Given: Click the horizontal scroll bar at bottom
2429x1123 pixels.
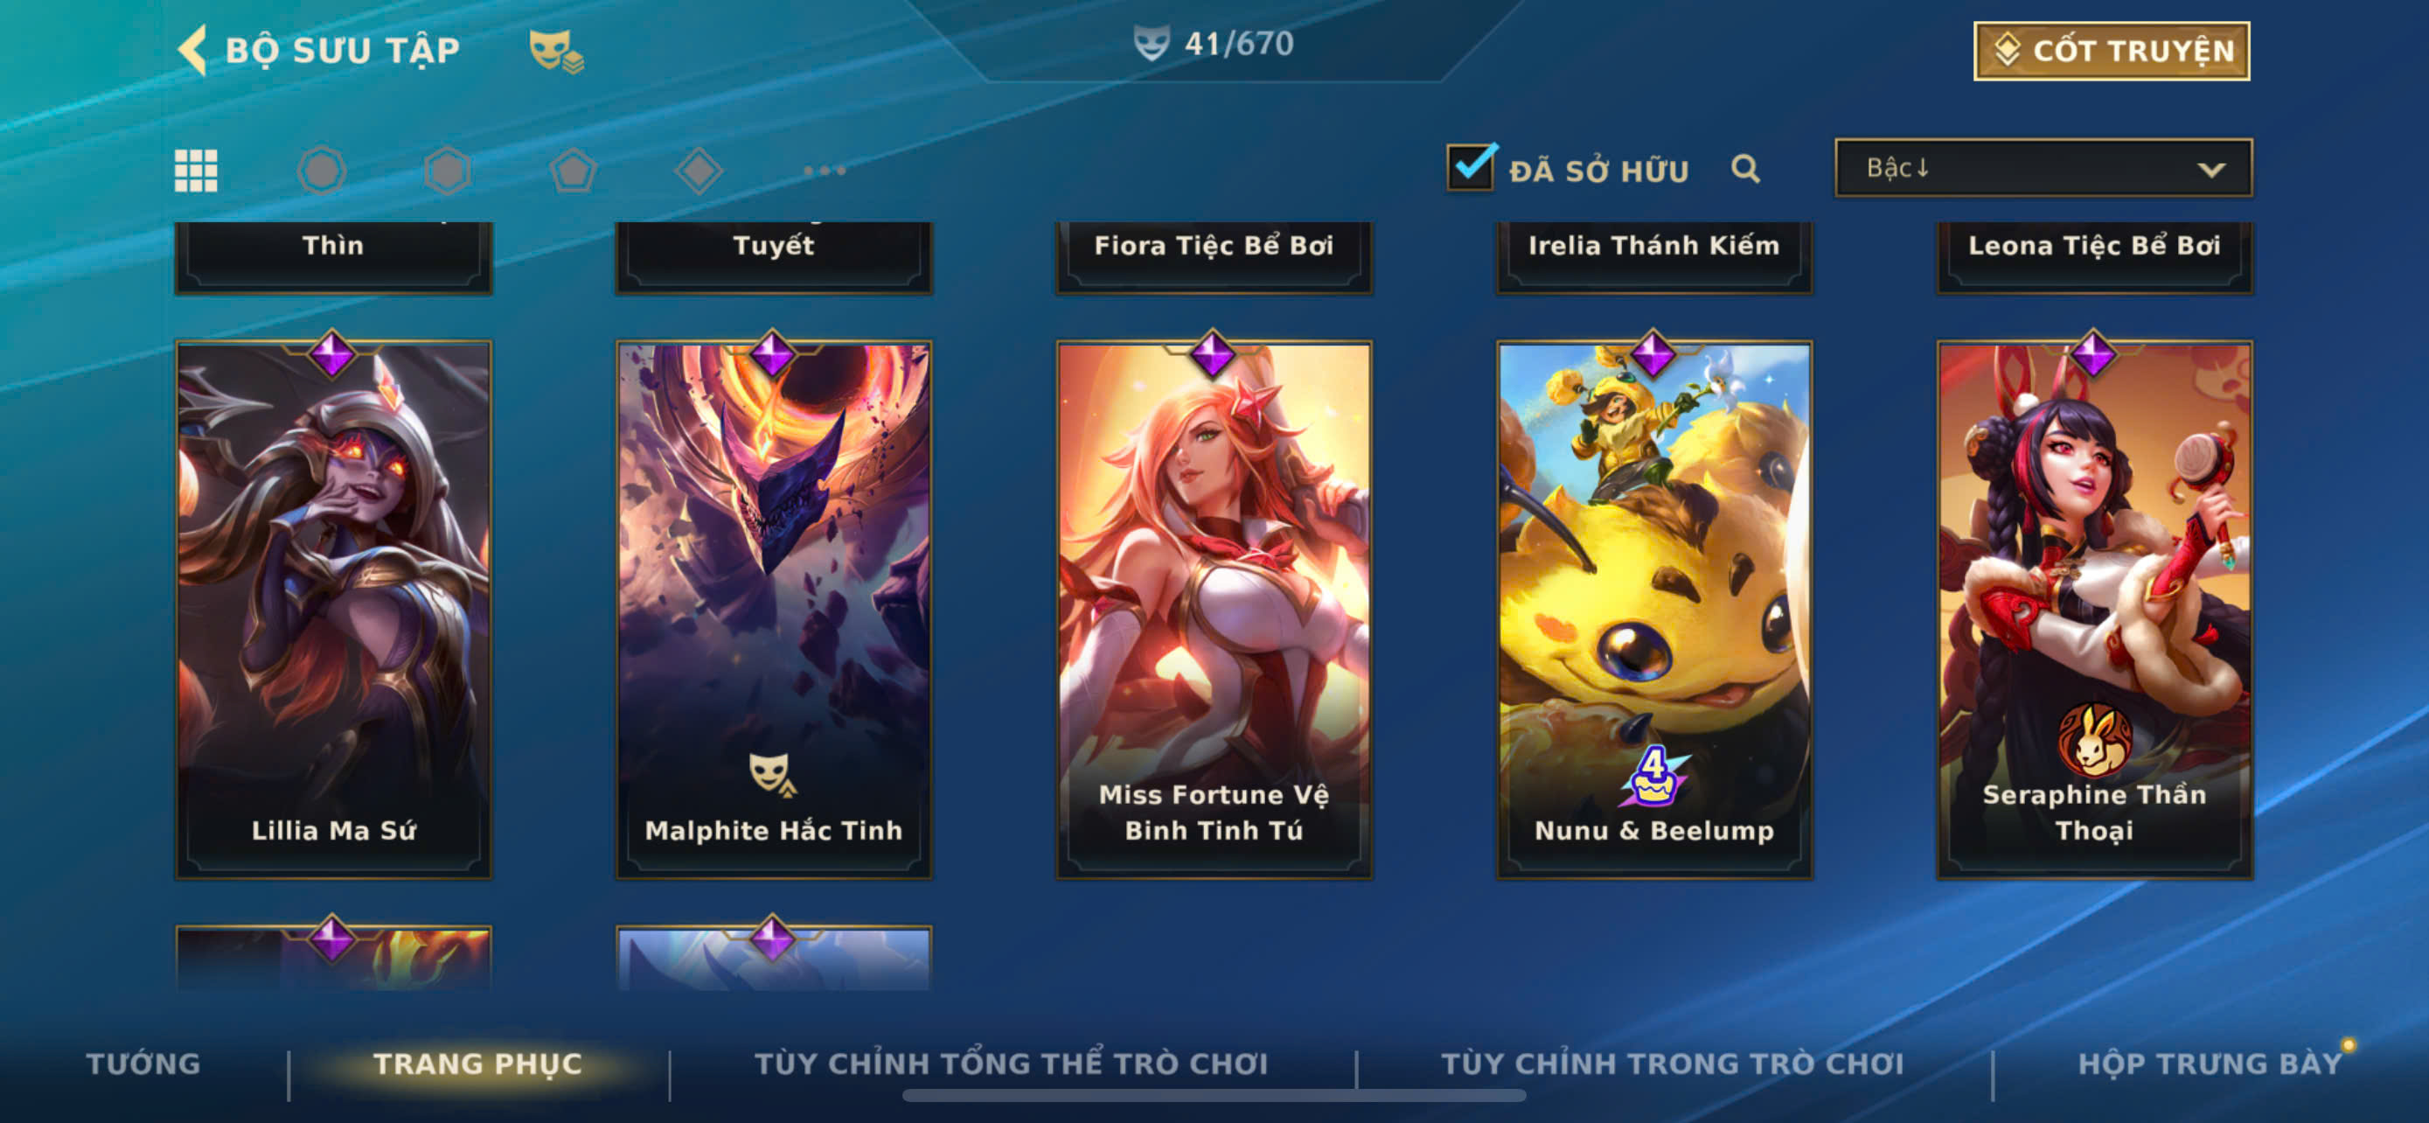Looking at the screenshot, I should click(x=1214, y=1096).
